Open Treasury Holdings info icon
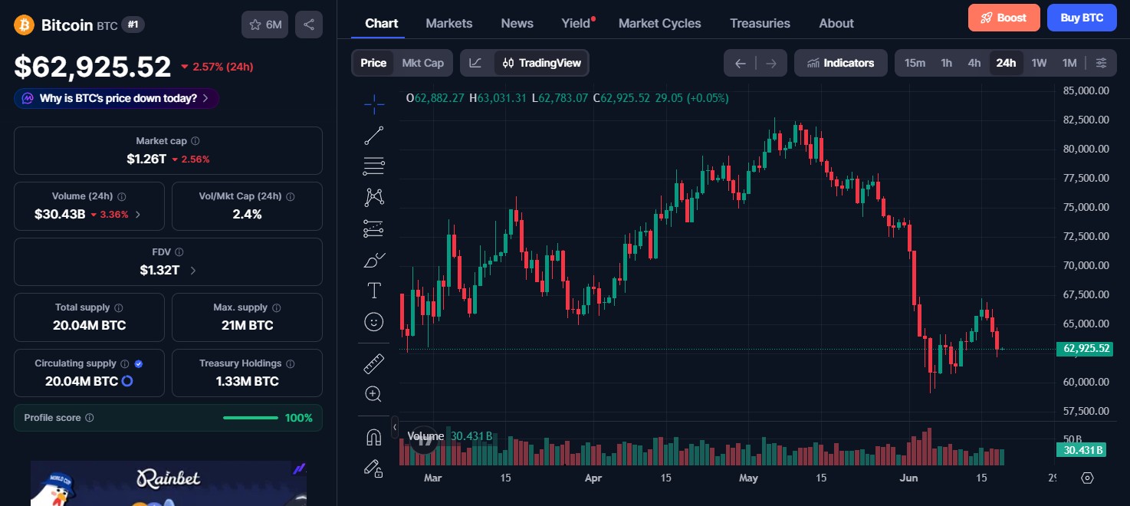Viewport: 1130px width, 506px height. (x=291, y=363)
